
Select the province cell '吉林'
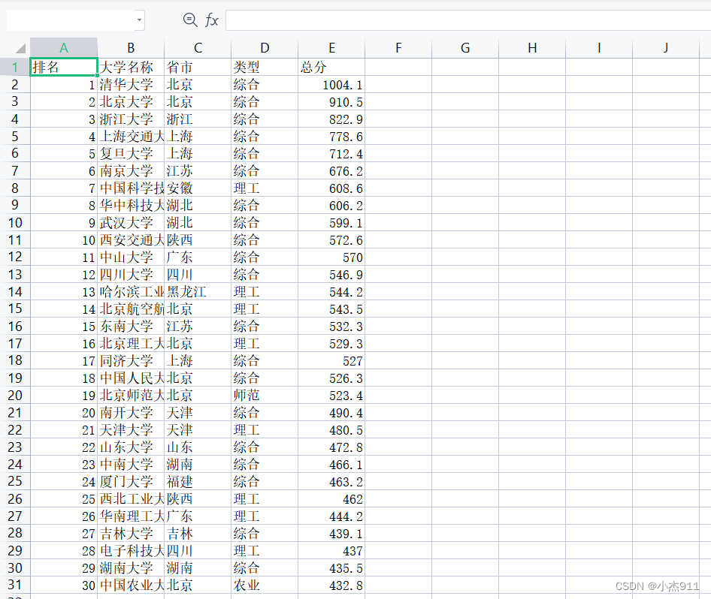pyautogui.click(x=198, y=533)
